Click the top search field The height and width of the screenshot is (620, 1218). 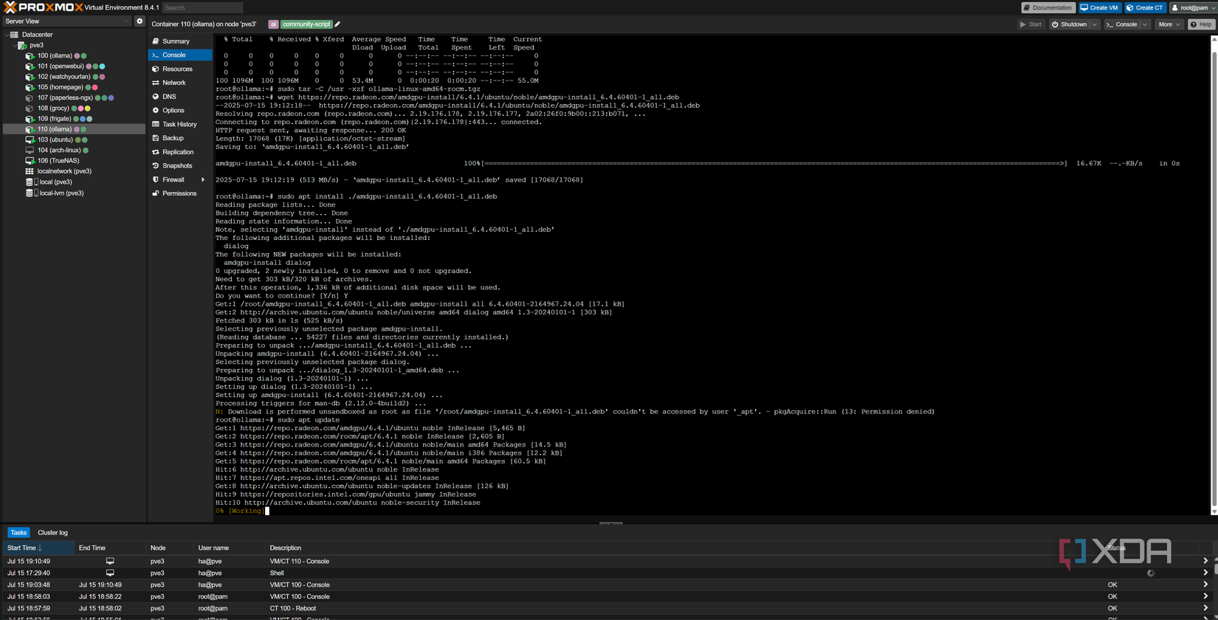(202, 7)
